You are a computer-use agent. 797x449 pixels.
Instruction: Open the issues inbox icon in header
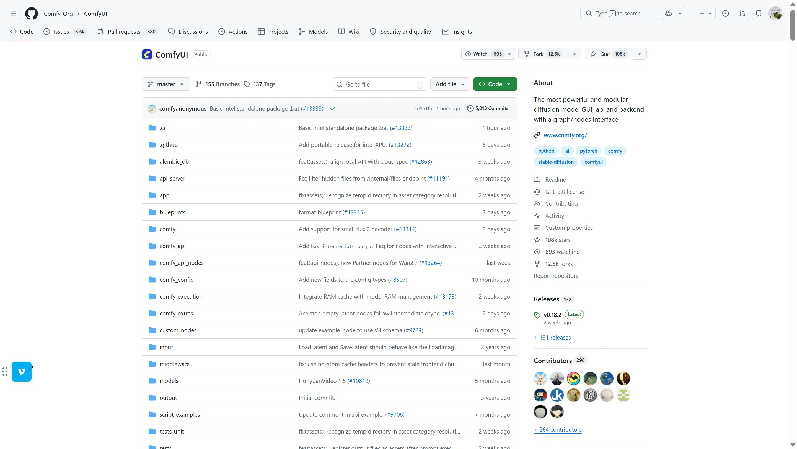point(726,13)
